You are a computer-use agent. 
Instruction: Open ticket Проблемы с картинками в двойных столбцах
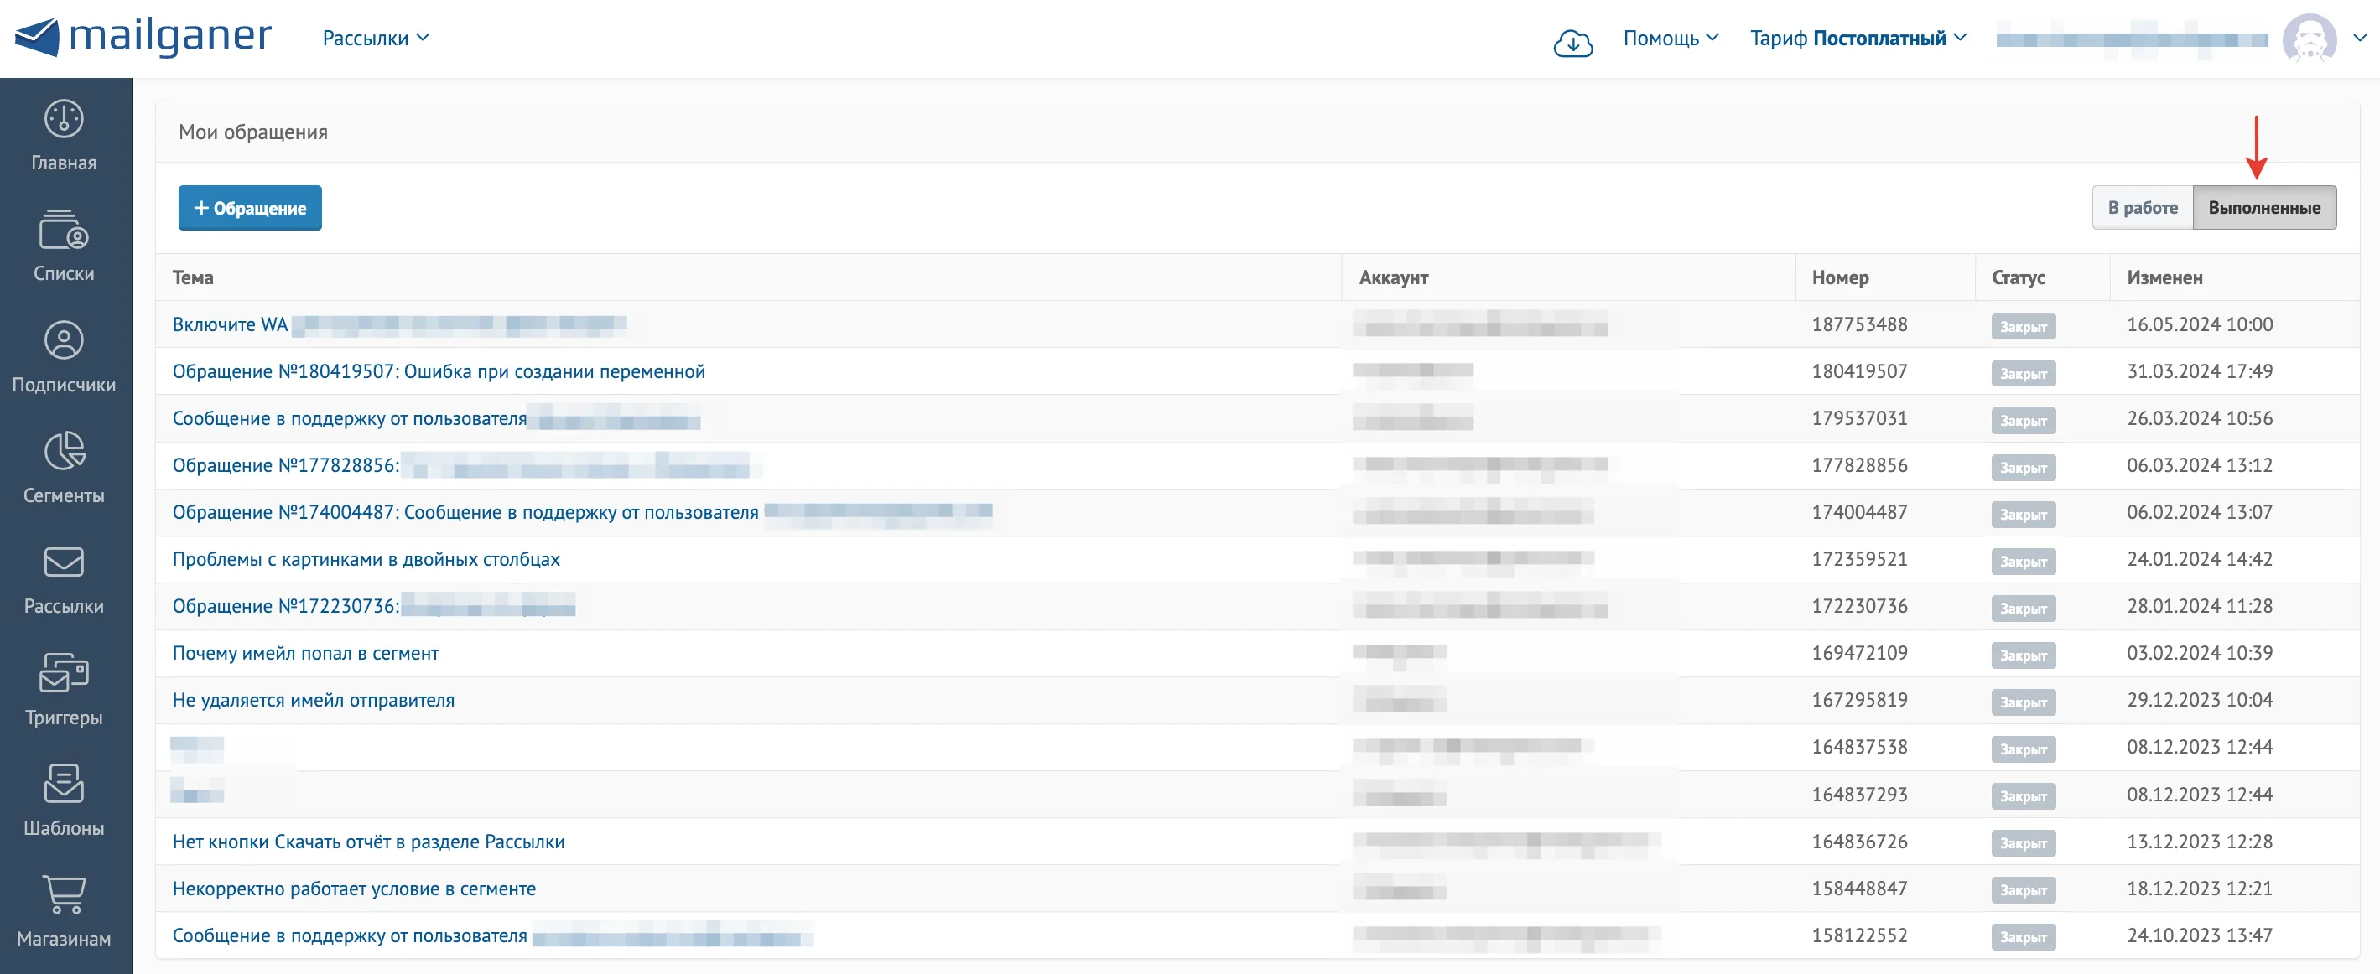click(x=366, y=559)
